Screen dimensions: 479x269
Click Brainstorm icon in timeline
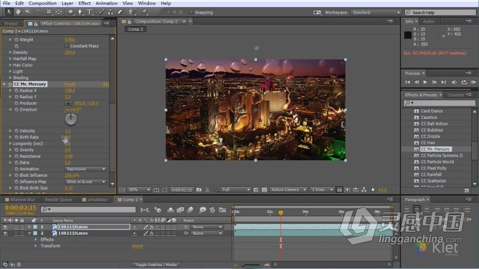point(202,210)
